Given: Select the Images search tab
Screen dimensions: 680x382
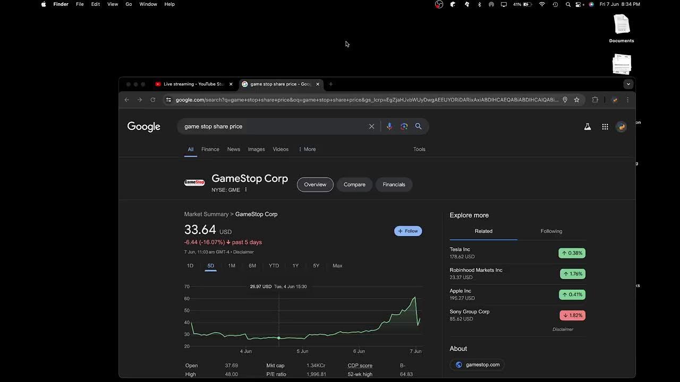Looking at the screenshot, I should click(x=256, y=149).
